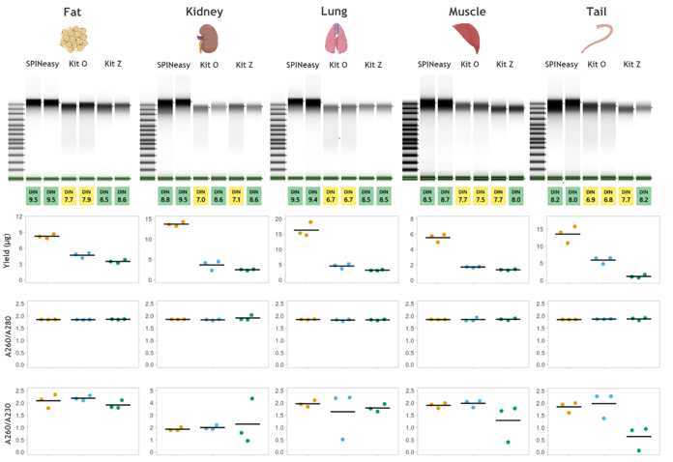
Task: Click the SPINeasy label under Fat
Action: [x=43, y=64]
